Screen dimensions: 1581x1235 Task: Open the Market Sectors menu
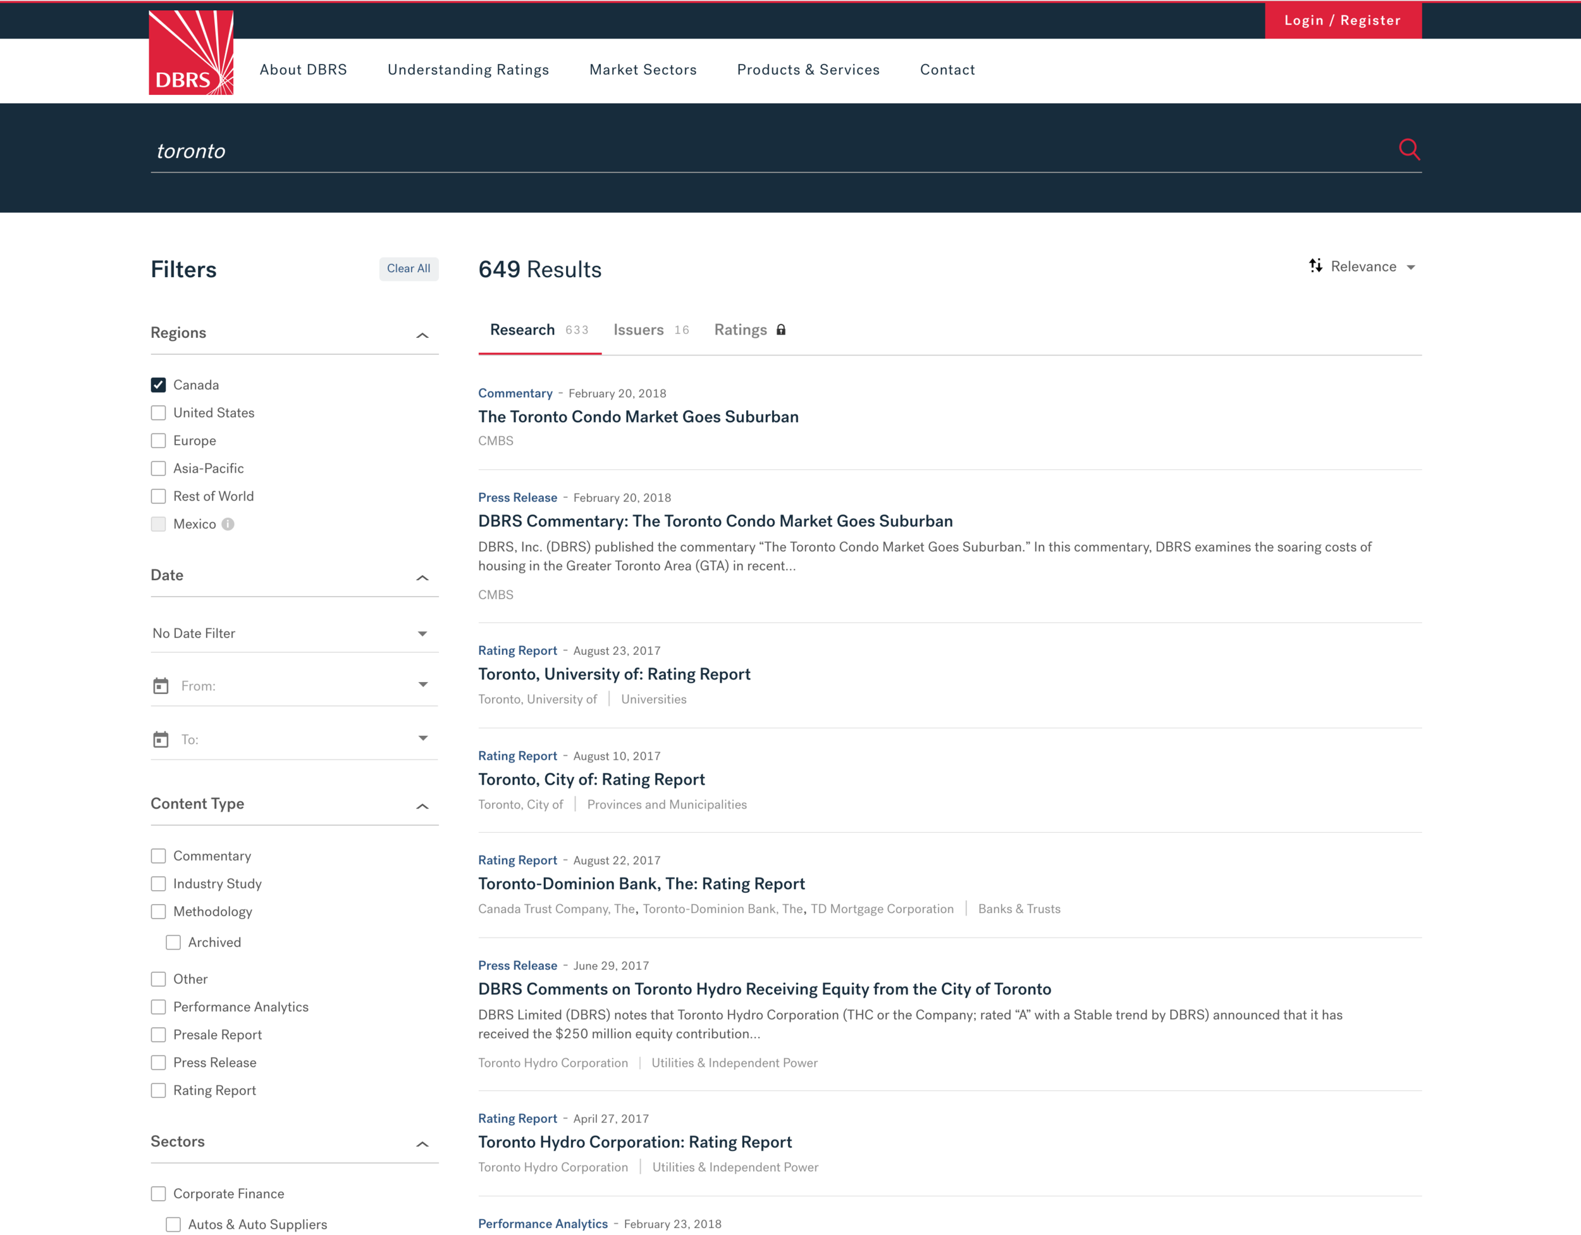click(x=643, y=70)
